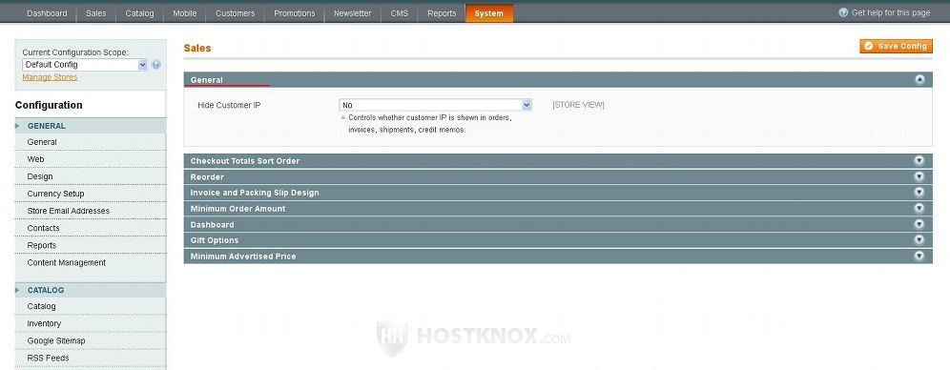Open the Hide Customer IP dropdown

point(436,105)
